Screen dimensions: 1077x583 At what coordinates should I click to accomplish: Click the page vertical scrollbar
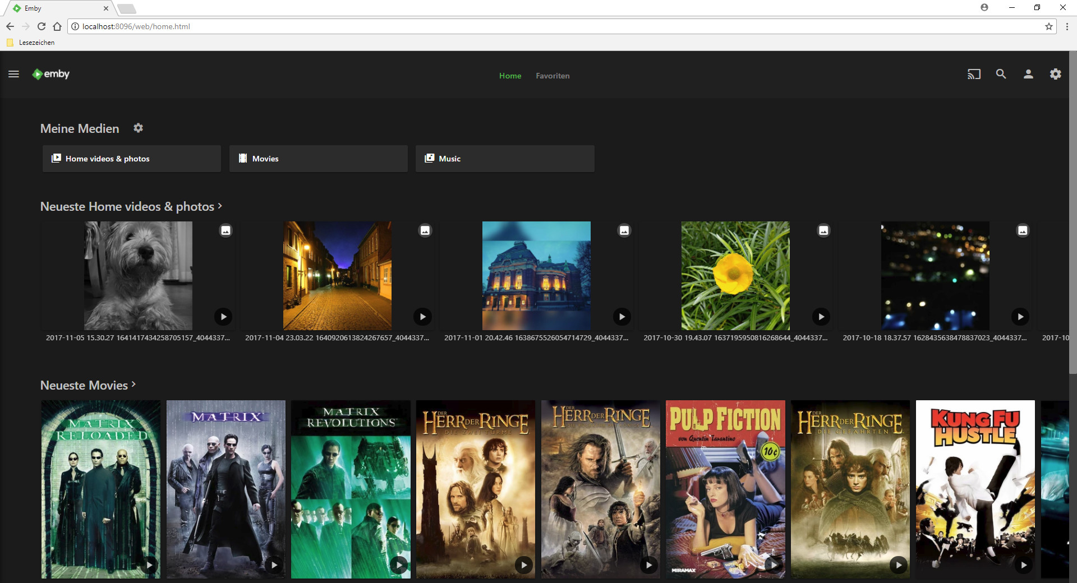[x=1073, y=213]
